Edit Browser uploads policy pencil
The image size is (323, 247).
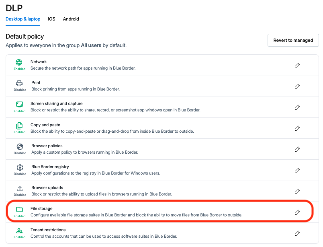[x=297, y=191]
